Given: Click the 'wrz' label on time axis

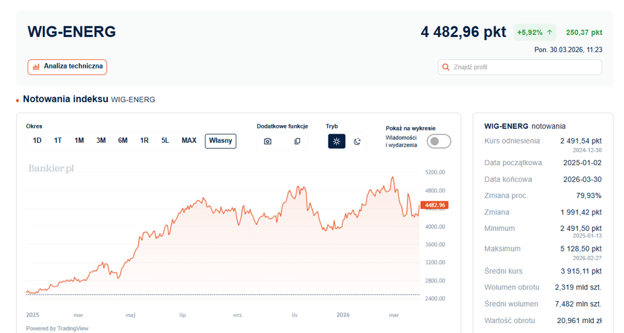Looking at the screenshot, I should (237, 315).
